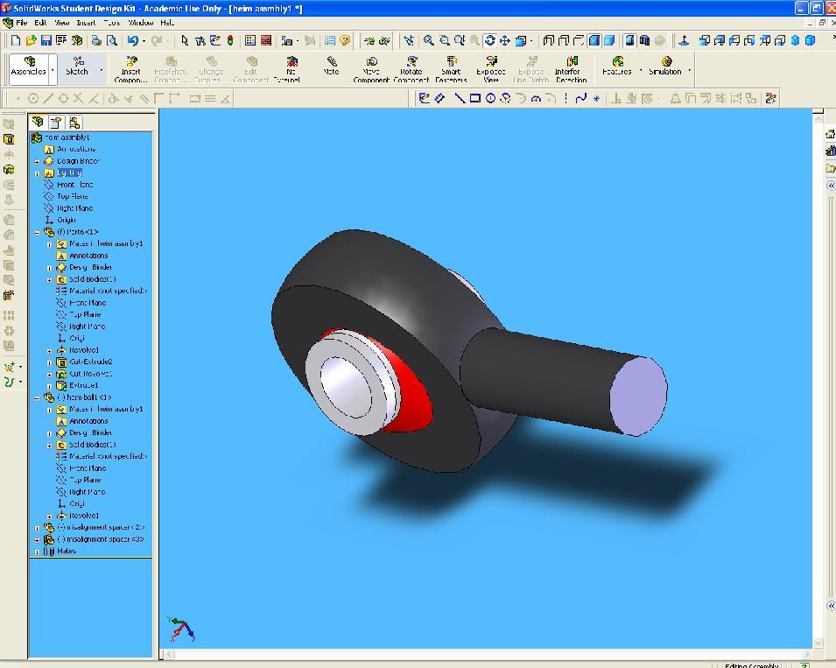The width and height of the screenshot is (836, 668).
Task: Click the Assemblies command manager button
Action: (x=29, y=67)
